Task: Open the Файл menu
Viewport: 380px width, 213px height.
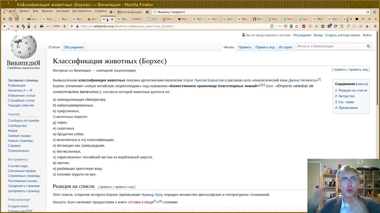Action: [12, 11]
